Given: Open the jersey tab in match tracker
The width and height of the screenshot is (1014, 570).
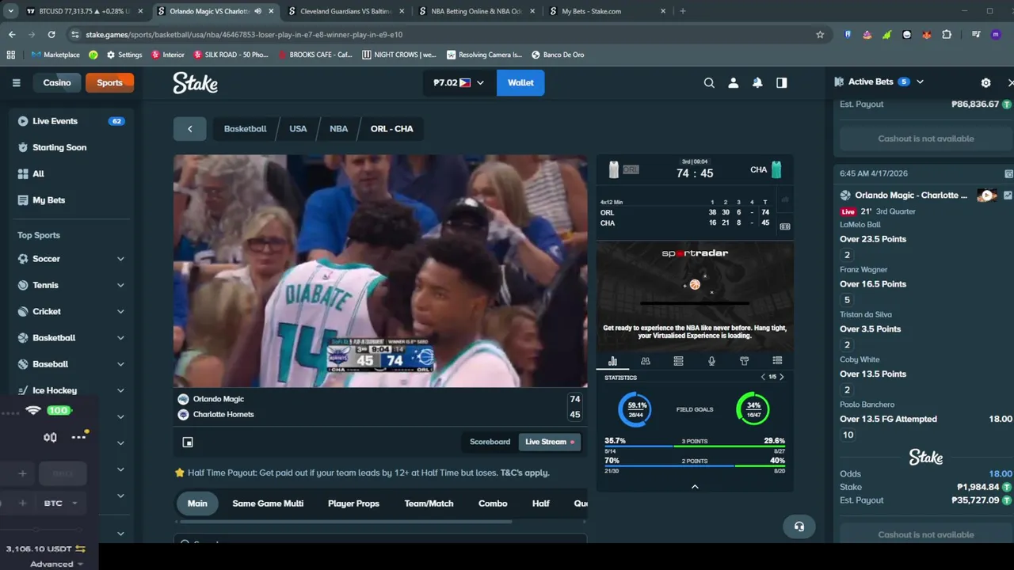Looking at the screenshot, I should tap(744, 361).
